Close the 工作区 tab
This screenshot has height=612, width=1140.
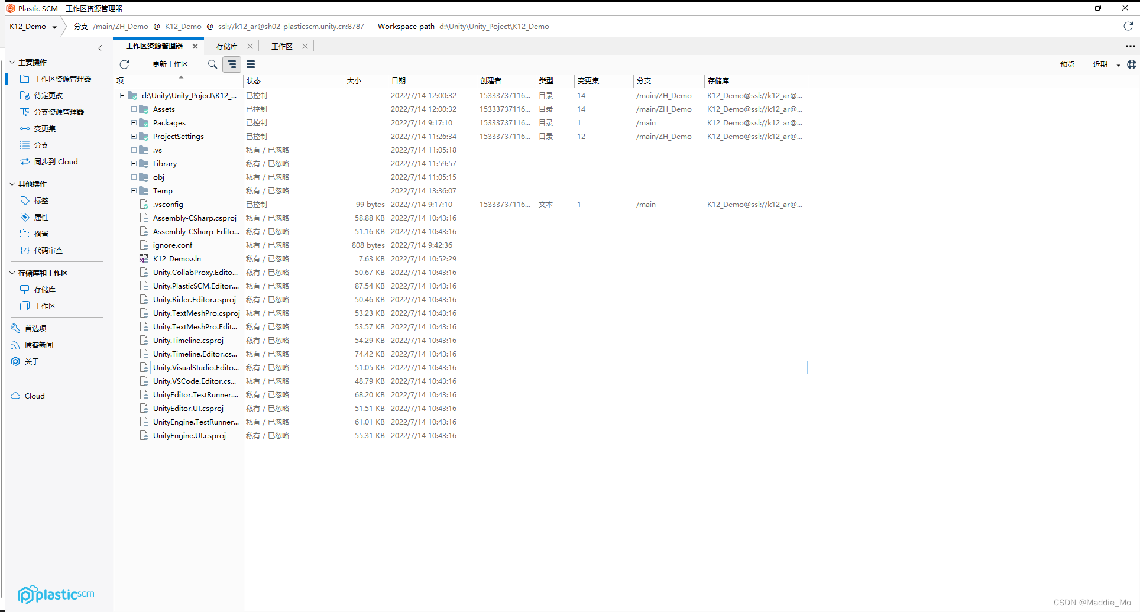pyautogui.click(x=305, y=46)
